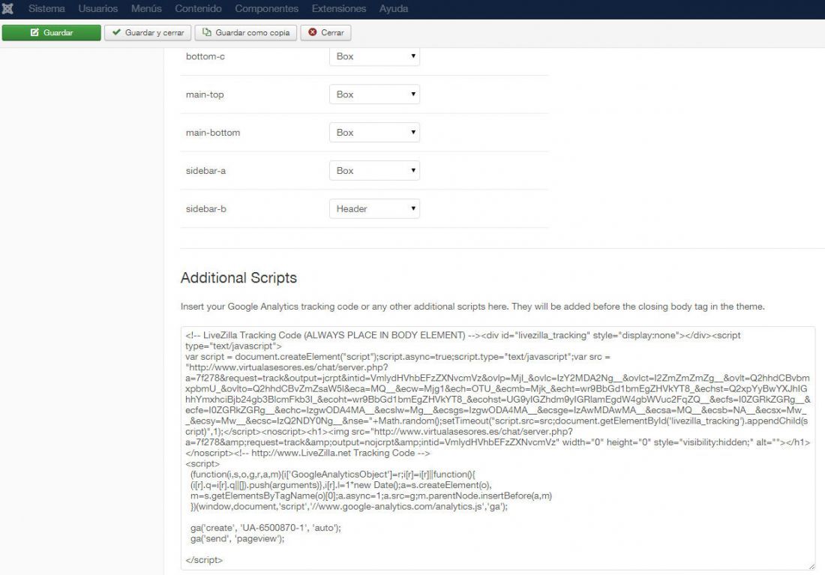Click the sidebar-a label
This screenshot has height=575, width=825.
coord(205,170)
